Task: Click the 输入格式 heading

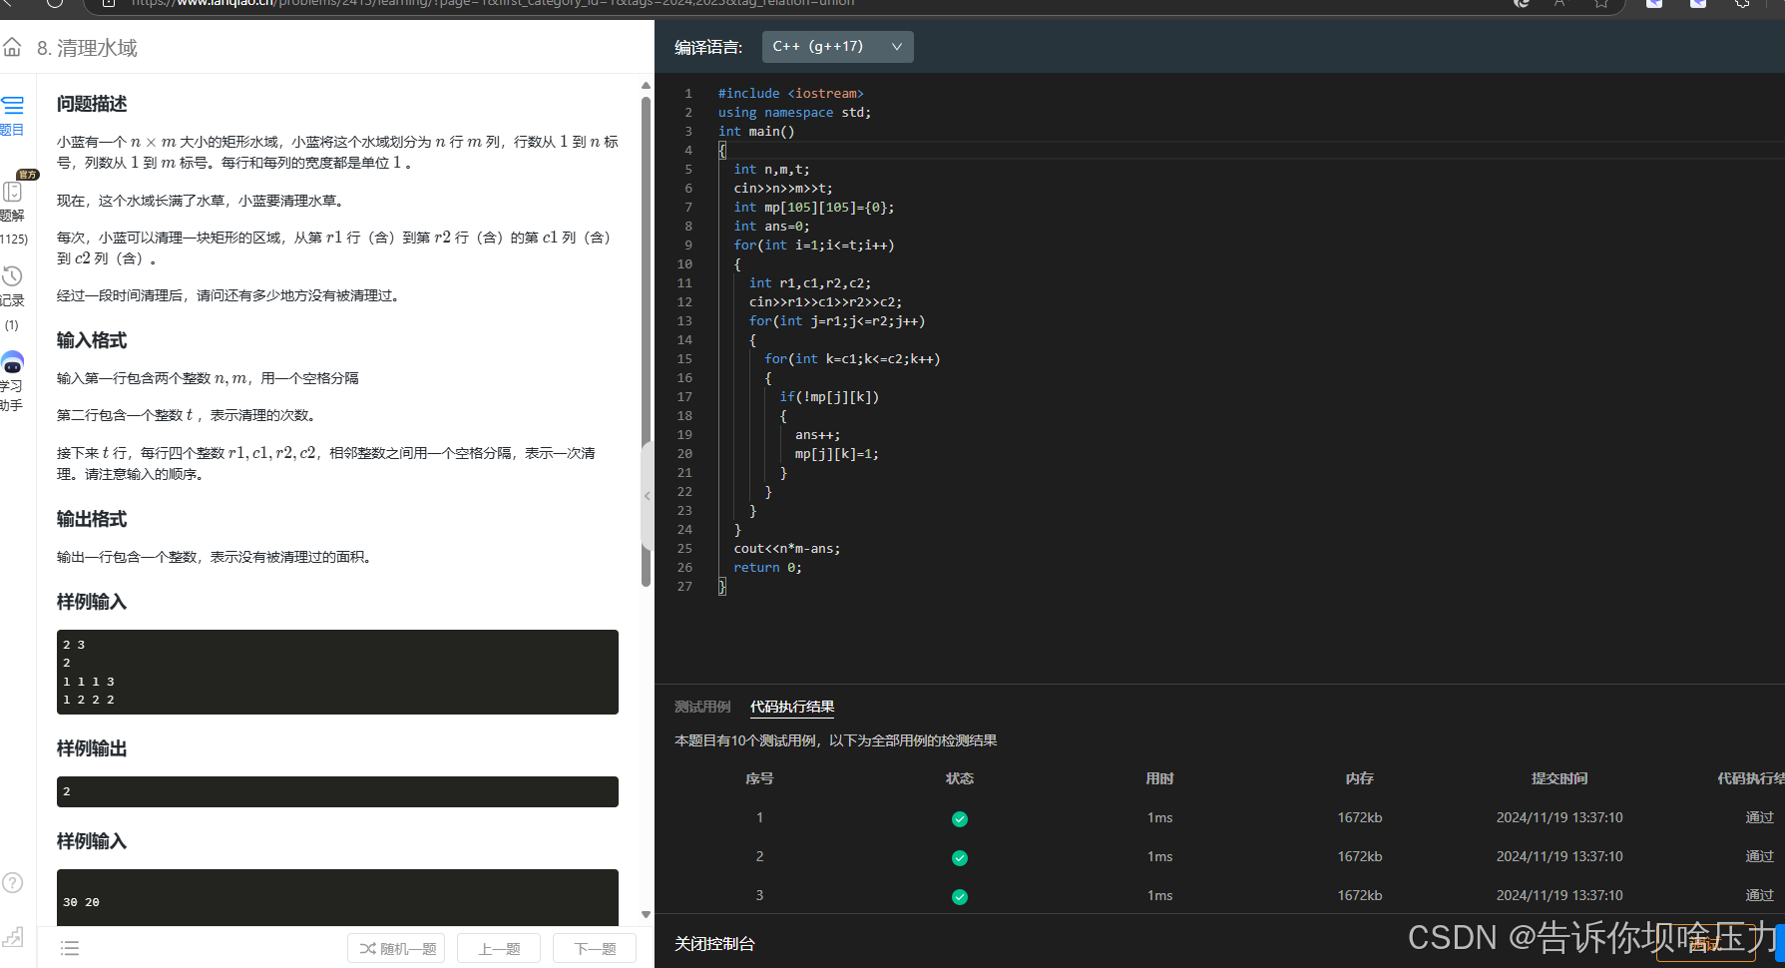Action: point(92,340)
